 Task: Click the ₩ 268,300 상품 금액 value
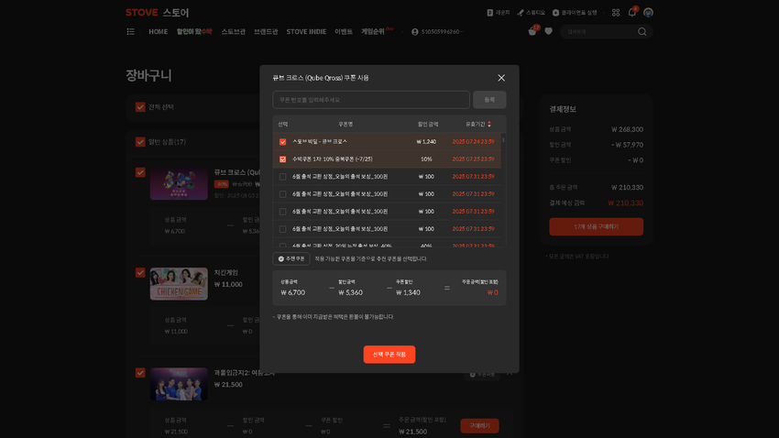click(x=627, y=129)
